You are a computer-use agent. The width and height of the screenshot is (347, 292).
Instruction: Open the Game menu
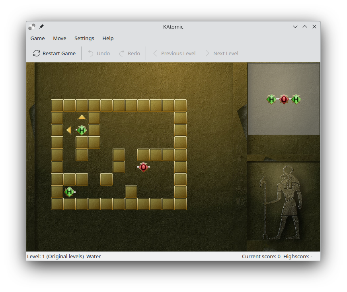tap(37, 39)
